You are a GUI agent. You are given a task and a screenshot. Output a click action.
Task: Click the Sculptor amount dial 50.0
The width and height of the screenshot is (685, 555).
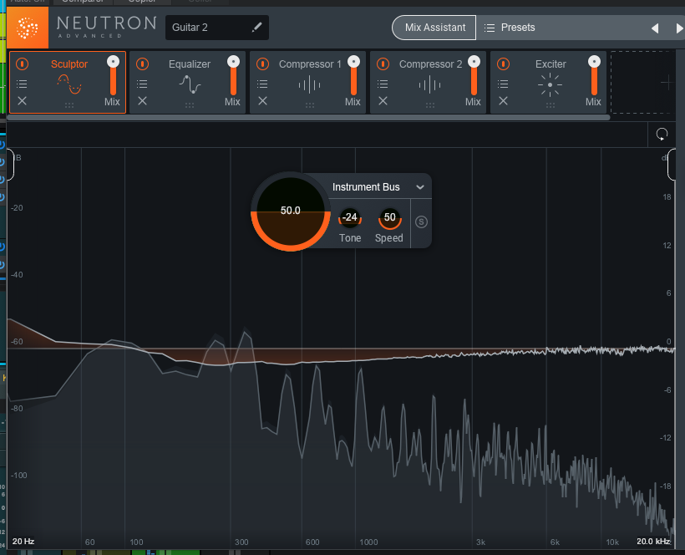[291, 211]
